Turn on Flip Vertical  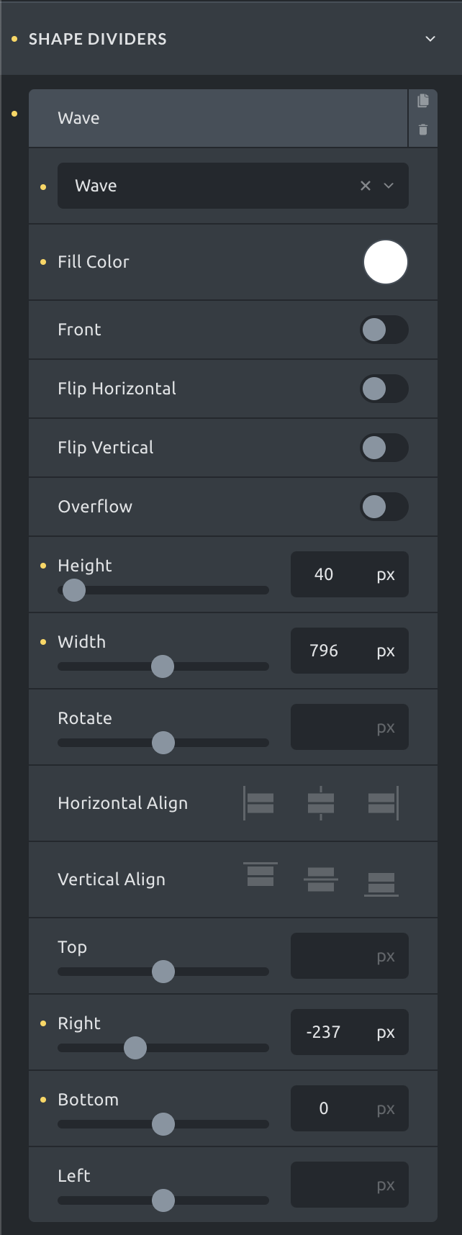384,448
